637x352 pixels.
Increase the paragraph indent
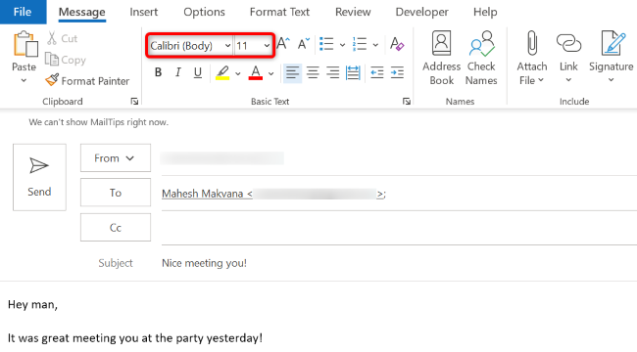point(397,73)
